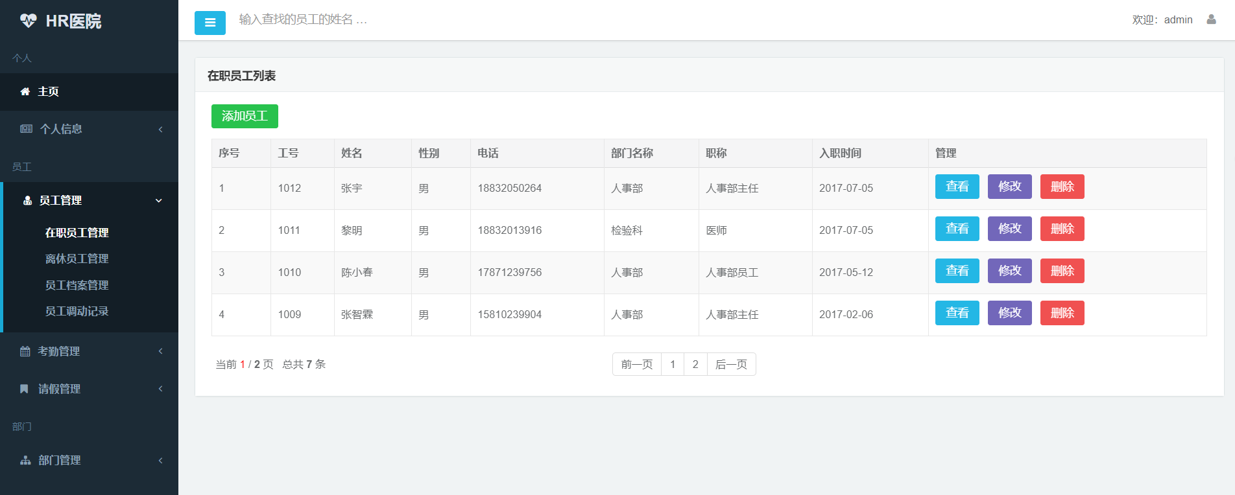
Task: Expand the 部门管理 menu chevron
Action: [x=160, y=460]
